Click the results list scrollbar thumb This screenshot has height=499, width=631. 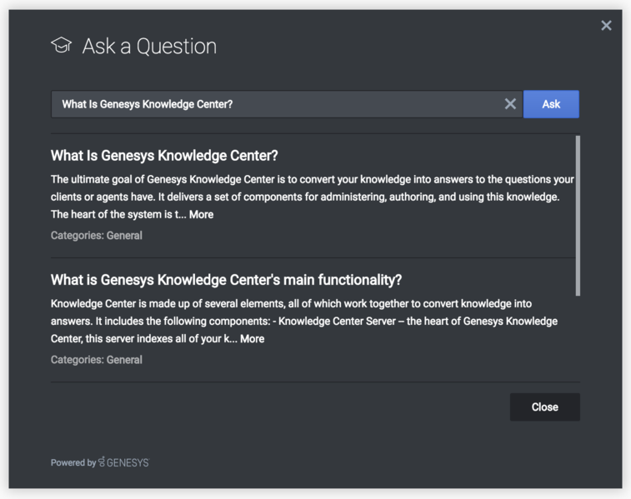(x=578, y=215)
